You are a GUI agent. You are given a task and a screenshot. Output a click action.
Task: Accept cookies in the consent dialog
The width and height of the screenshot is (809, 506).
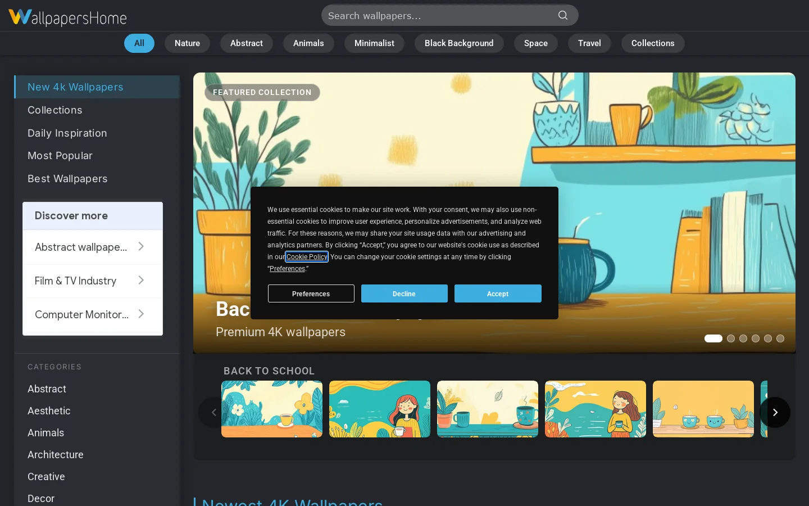tap(498, 293)
